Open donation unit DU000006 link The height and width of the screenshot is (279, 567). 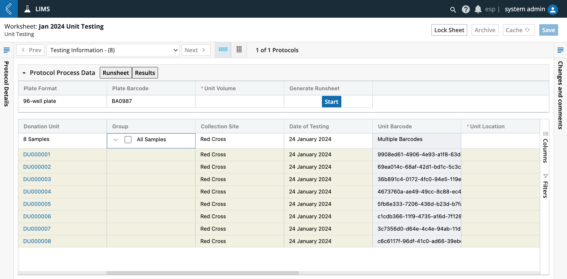(37, 216)
